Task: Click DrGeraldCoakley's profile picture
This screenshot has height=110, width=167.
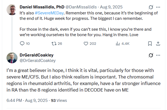Action: pos(12,58)
